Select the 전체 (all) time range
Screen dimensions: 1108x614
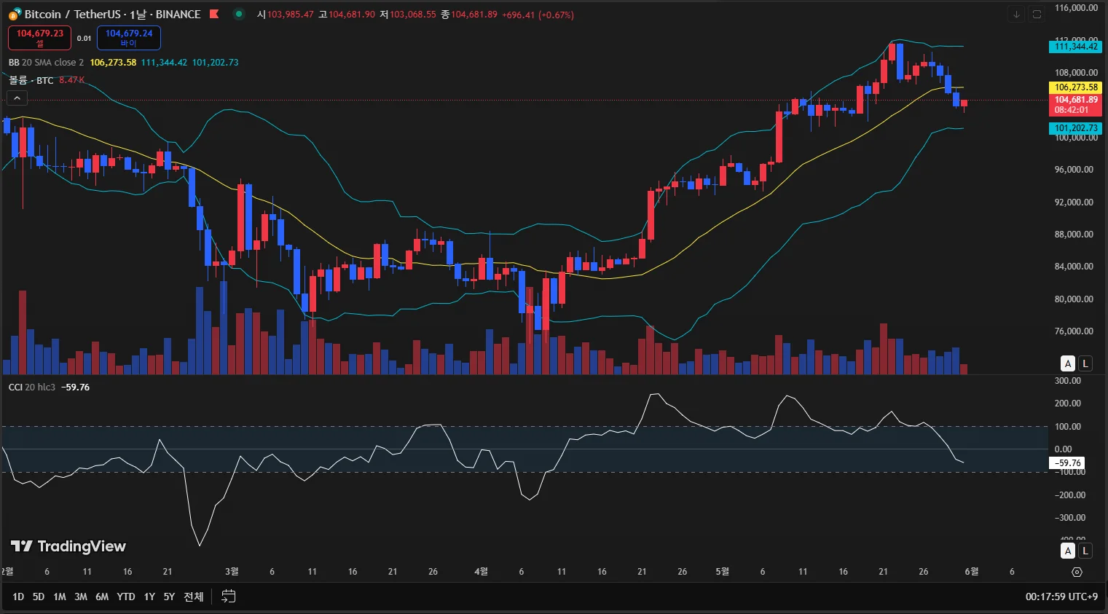194,597
